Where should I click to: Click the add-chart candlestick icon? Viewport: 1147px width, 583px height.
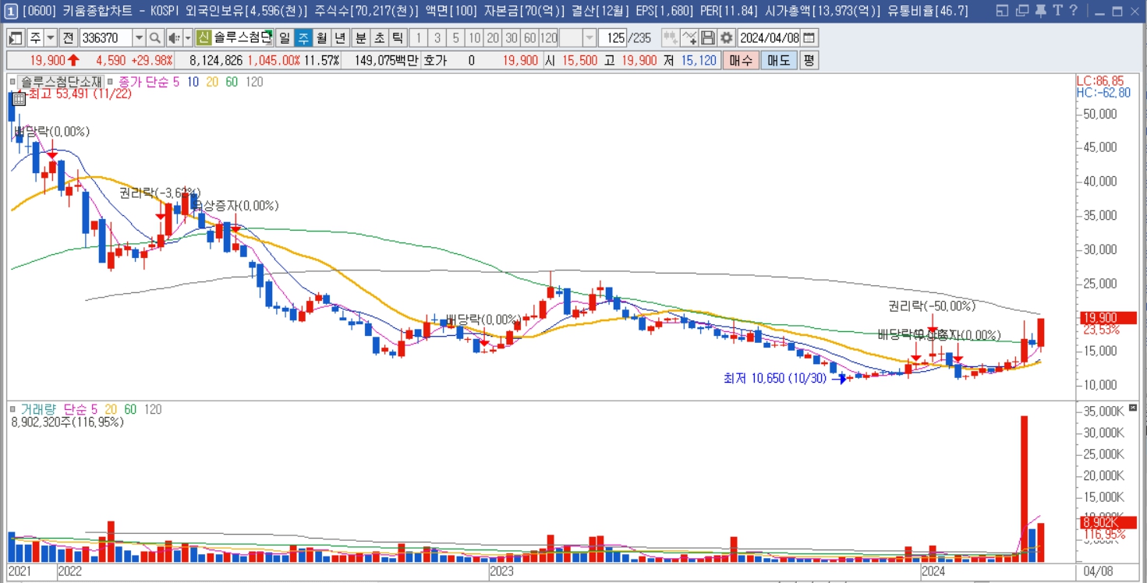click(670, 37)
